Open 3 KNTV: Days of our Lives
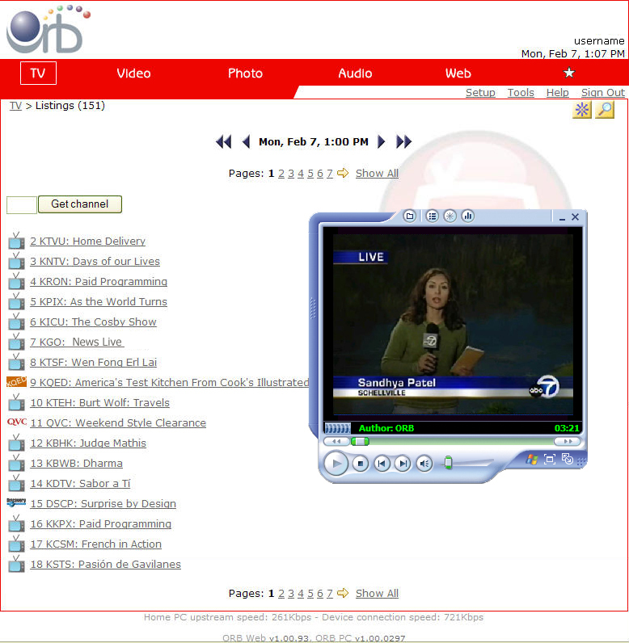 click(x=95, y=261)
